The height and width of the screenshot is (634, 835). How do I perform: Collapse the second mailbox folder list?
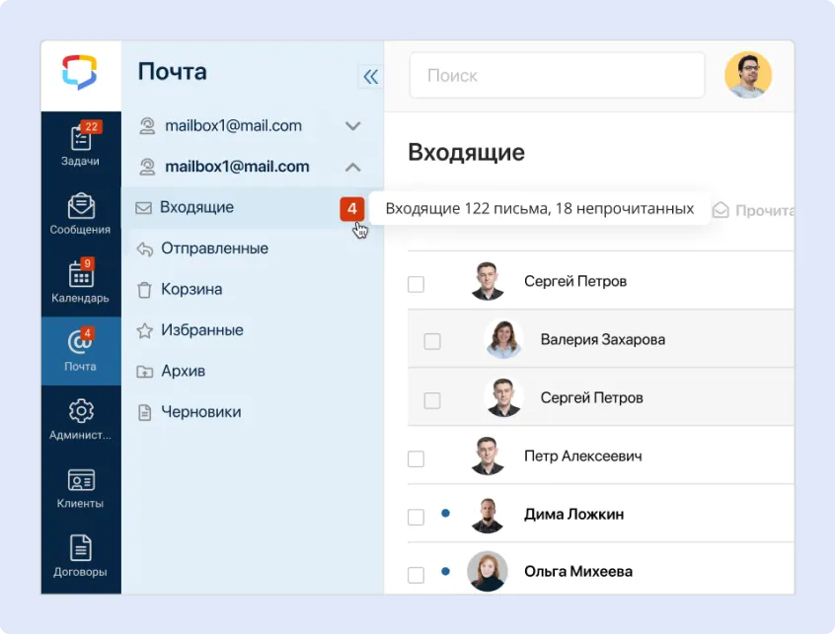tap(351, 166)
